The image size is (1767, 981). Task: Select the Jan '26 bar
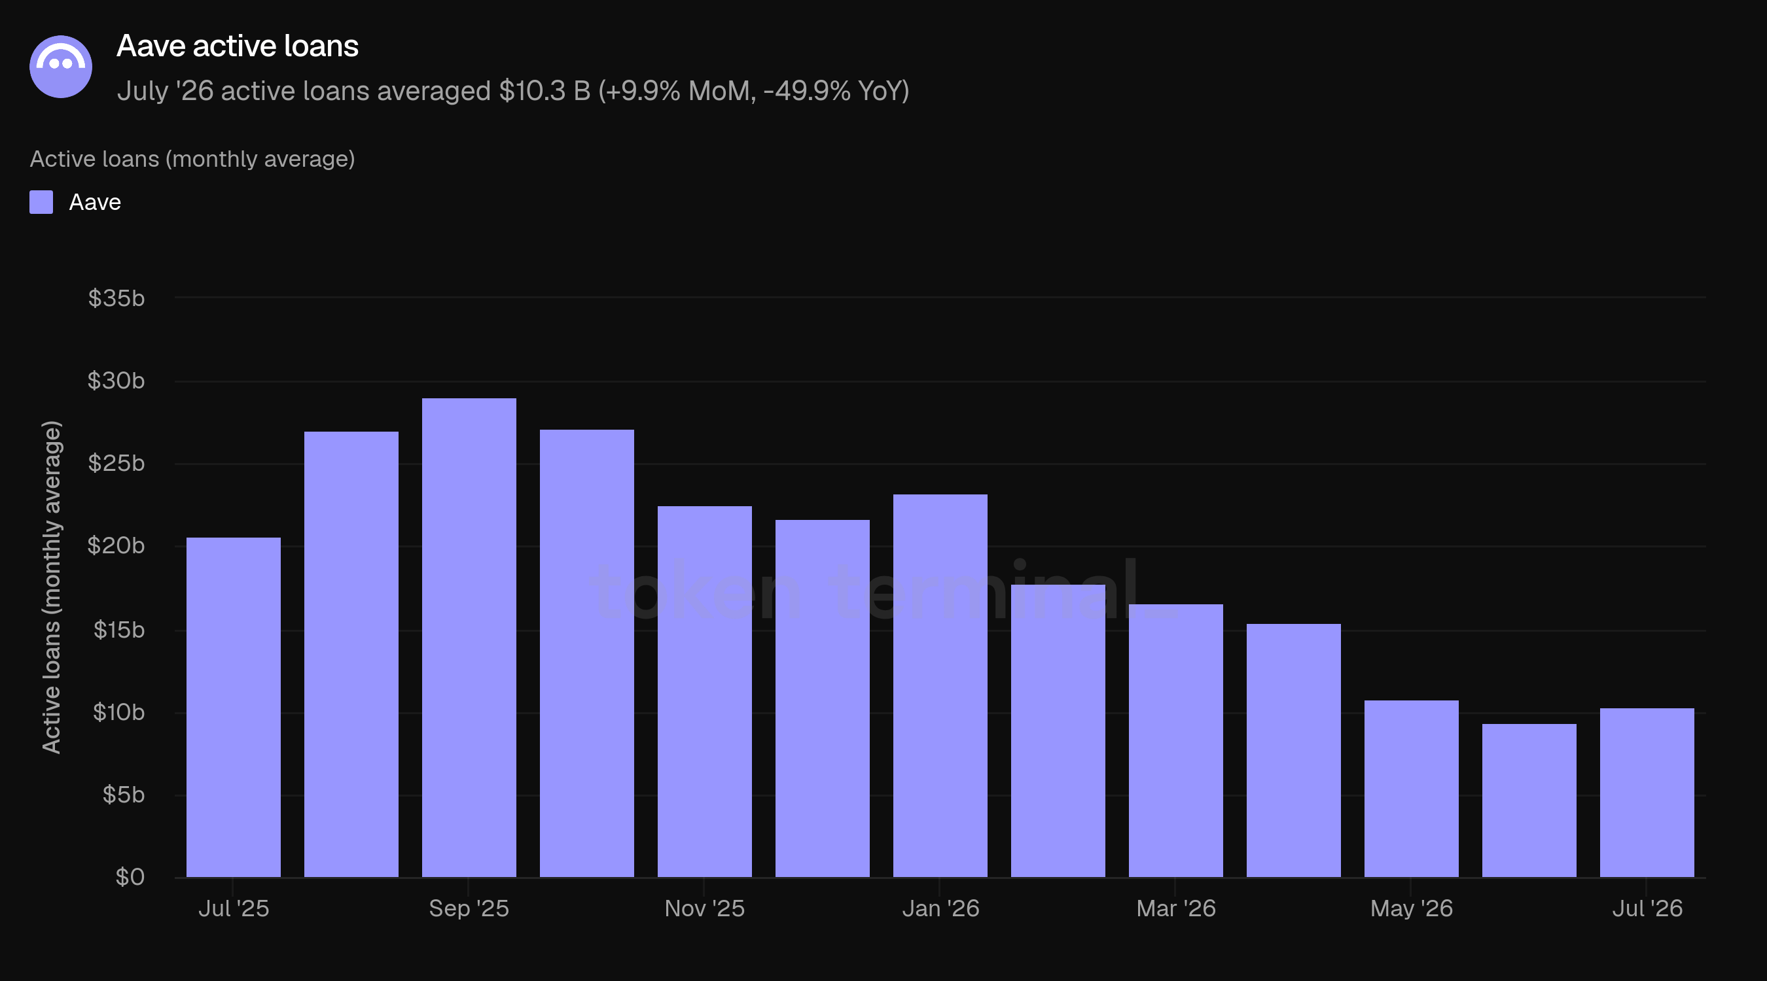pos(940,685)
